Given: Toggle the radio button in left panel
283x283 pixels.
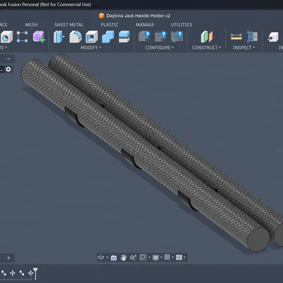Looking at the screenshot, I should click(8, 69).
